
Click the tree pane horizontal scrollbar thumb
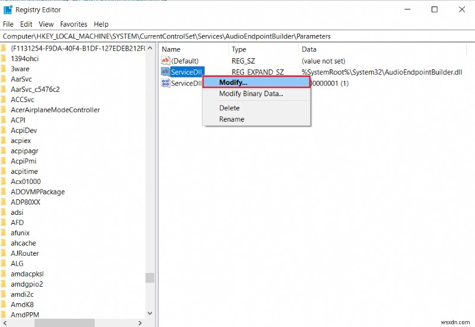[x=65, y=323]
